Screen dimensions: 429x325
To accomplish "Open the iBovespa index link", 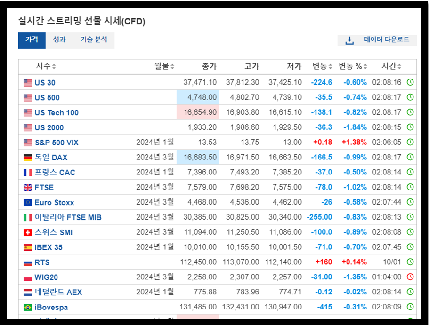I will 51,307.
